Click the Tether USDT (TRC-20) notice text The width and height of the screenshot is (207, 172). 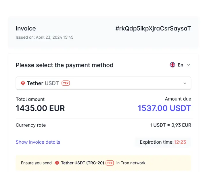82,163
